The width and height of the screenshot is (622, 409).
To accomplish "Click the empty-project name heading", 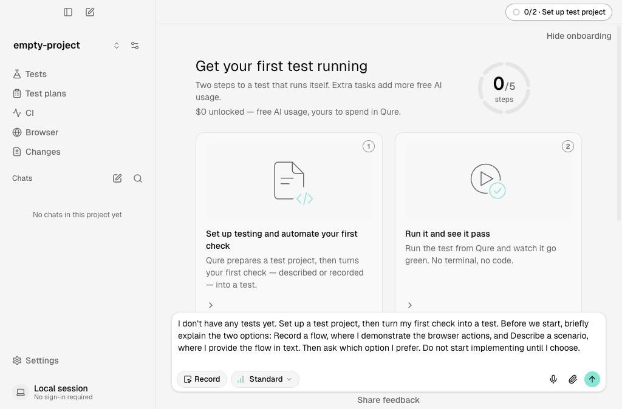I will [x=47, y=46].
